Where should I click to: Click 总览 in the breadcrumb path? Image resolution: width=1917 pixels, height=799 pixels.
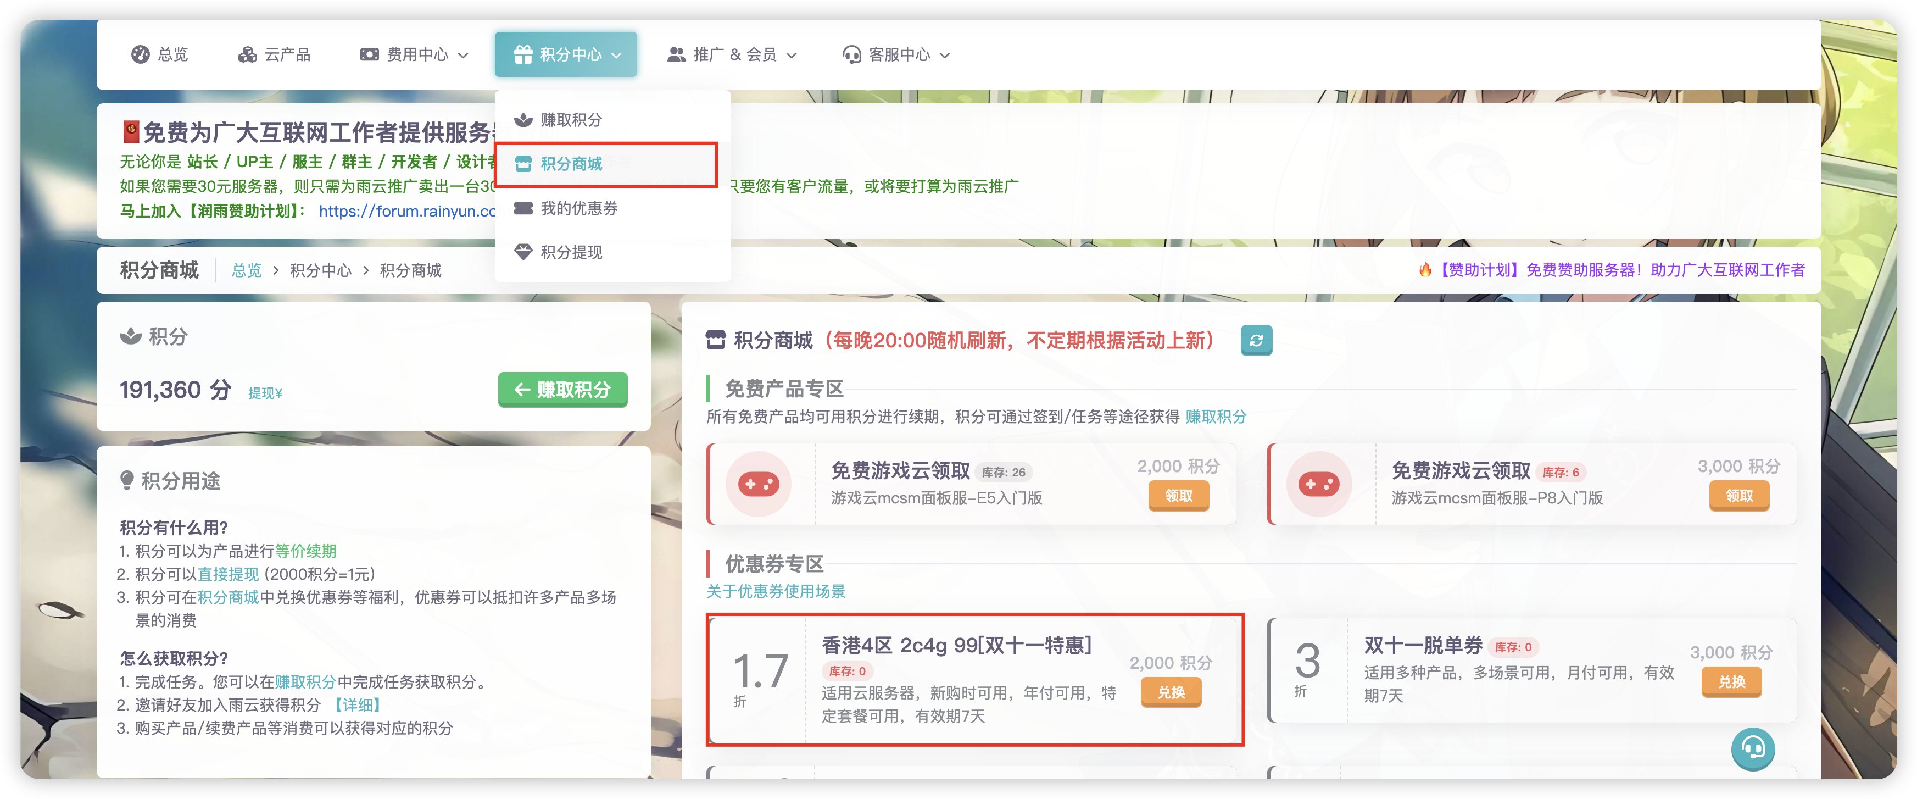[246, 270]
